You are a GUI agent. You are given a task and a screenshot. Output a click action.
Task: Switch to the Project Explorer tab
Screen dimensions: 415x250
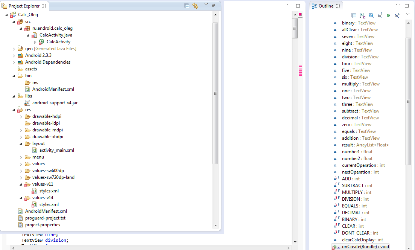point(24,6)
